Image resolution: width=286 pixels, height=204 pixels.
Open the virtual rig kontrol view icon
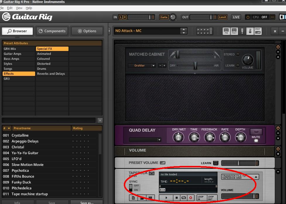pyautogui.click(x=205, y=31)
